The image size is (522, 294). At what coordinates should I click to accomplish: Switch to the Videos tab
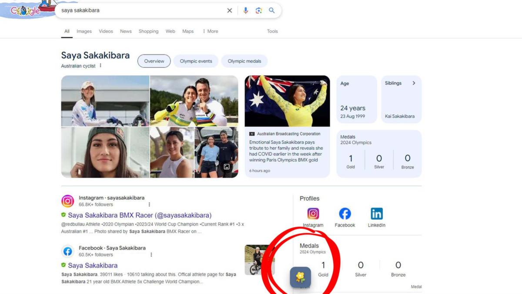[106, 31]
